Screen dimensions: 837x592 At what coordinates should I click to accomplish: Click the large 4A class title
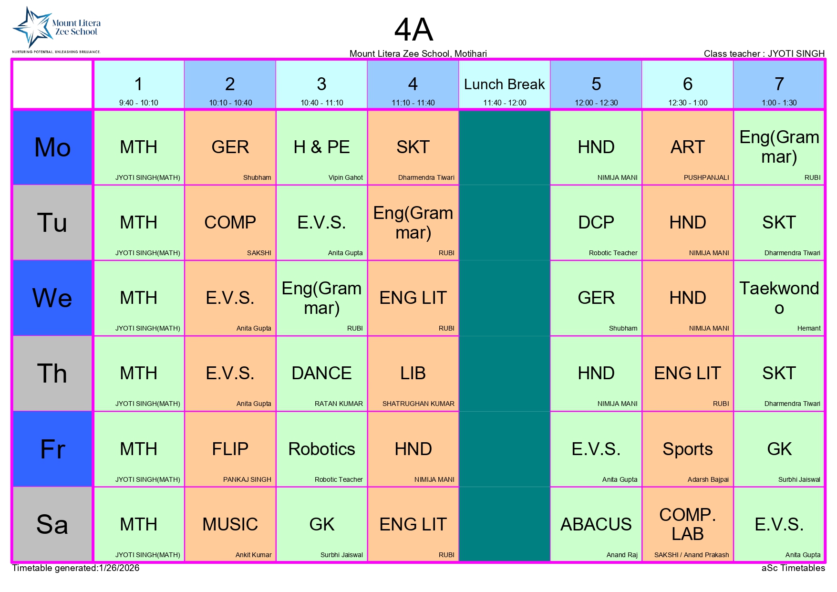click(x=413, y=30)
